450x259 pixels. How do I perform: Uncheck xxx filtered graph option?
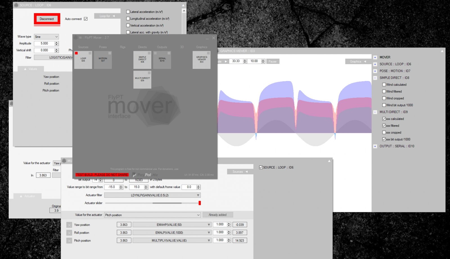pyautogui.click(x=384, y=126)
